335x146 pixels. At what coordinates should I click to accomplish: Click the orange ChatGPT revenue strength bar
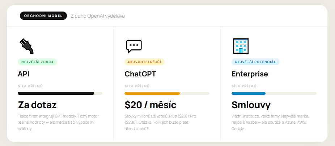pos(152,93)
